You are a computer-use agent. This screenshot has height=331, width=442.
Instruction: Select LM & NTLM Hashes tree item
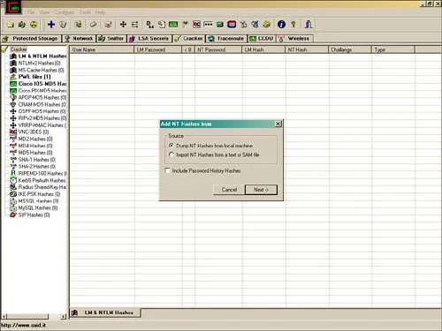pos(42,56)
